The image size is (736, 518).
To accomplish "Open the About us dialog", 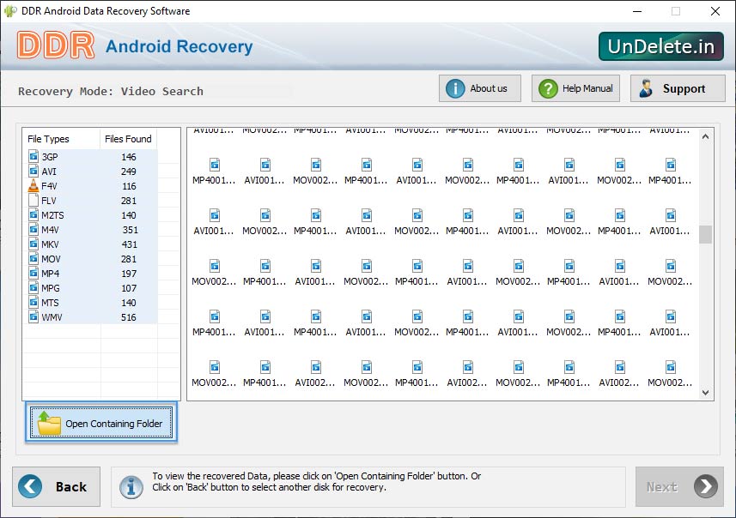I will [480, 88].
